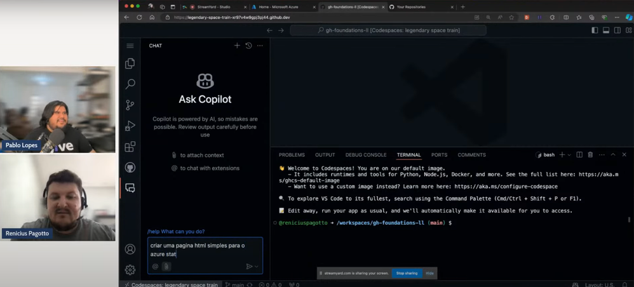Viewport: 634px width, 287px height.
Task: Show chat history
Action: (248, 46)
